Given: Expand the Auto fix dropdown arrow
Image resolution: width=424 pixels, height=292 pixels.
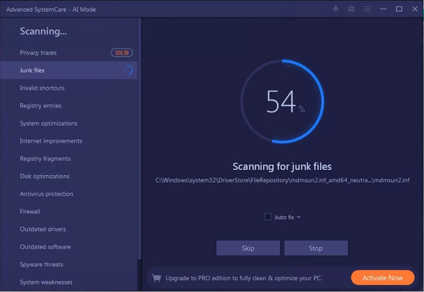Looking at the screenshot, I should (x=299, y=217).
